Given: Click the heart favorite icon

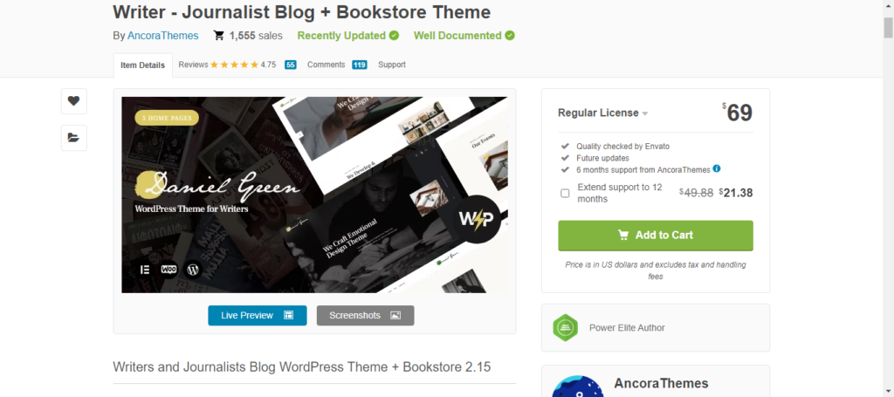Looking at the screenshot, I should pos(73,101).
